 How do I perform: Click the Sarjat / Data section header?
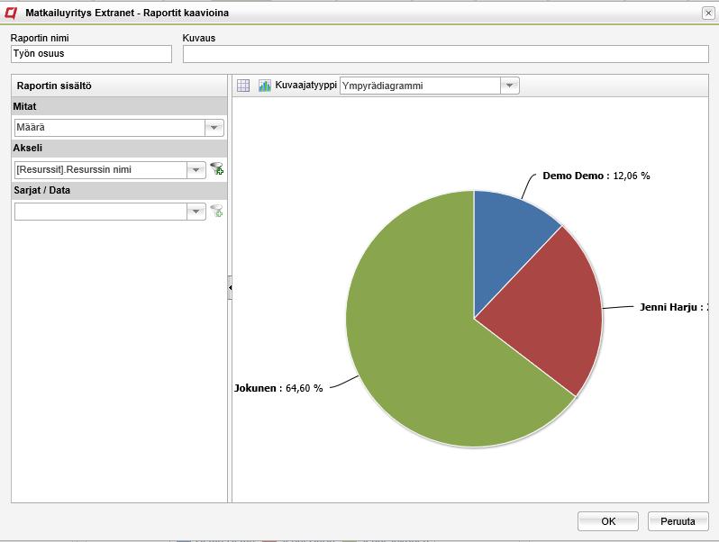tap(119, 190)
